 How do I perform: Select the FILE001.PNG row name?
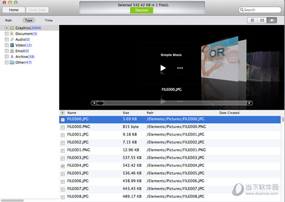coord(79,150)
